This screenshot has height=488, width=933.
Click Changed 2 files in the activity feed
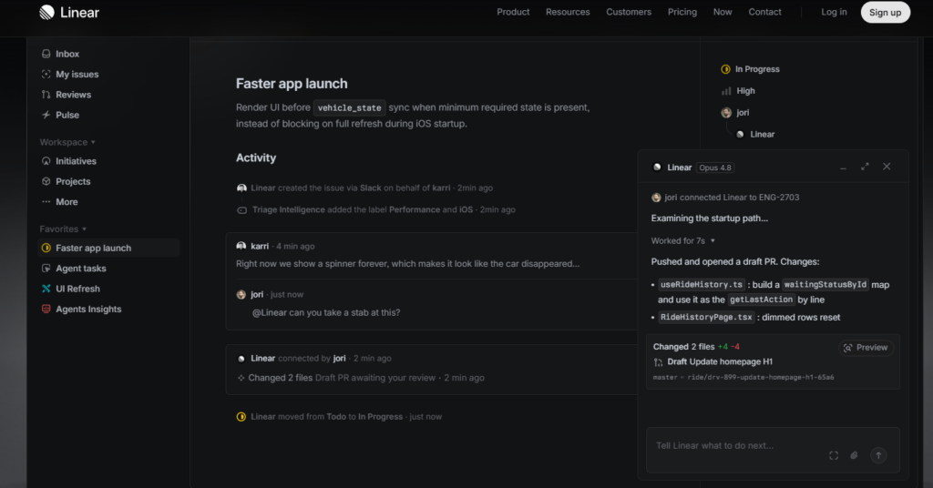[281, 378]
